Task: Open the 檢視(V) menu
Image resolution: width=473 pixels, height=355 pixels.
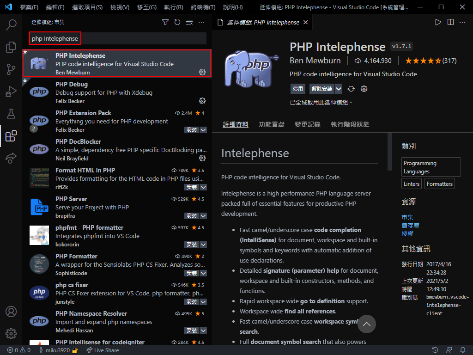Action: click(120, 7)
